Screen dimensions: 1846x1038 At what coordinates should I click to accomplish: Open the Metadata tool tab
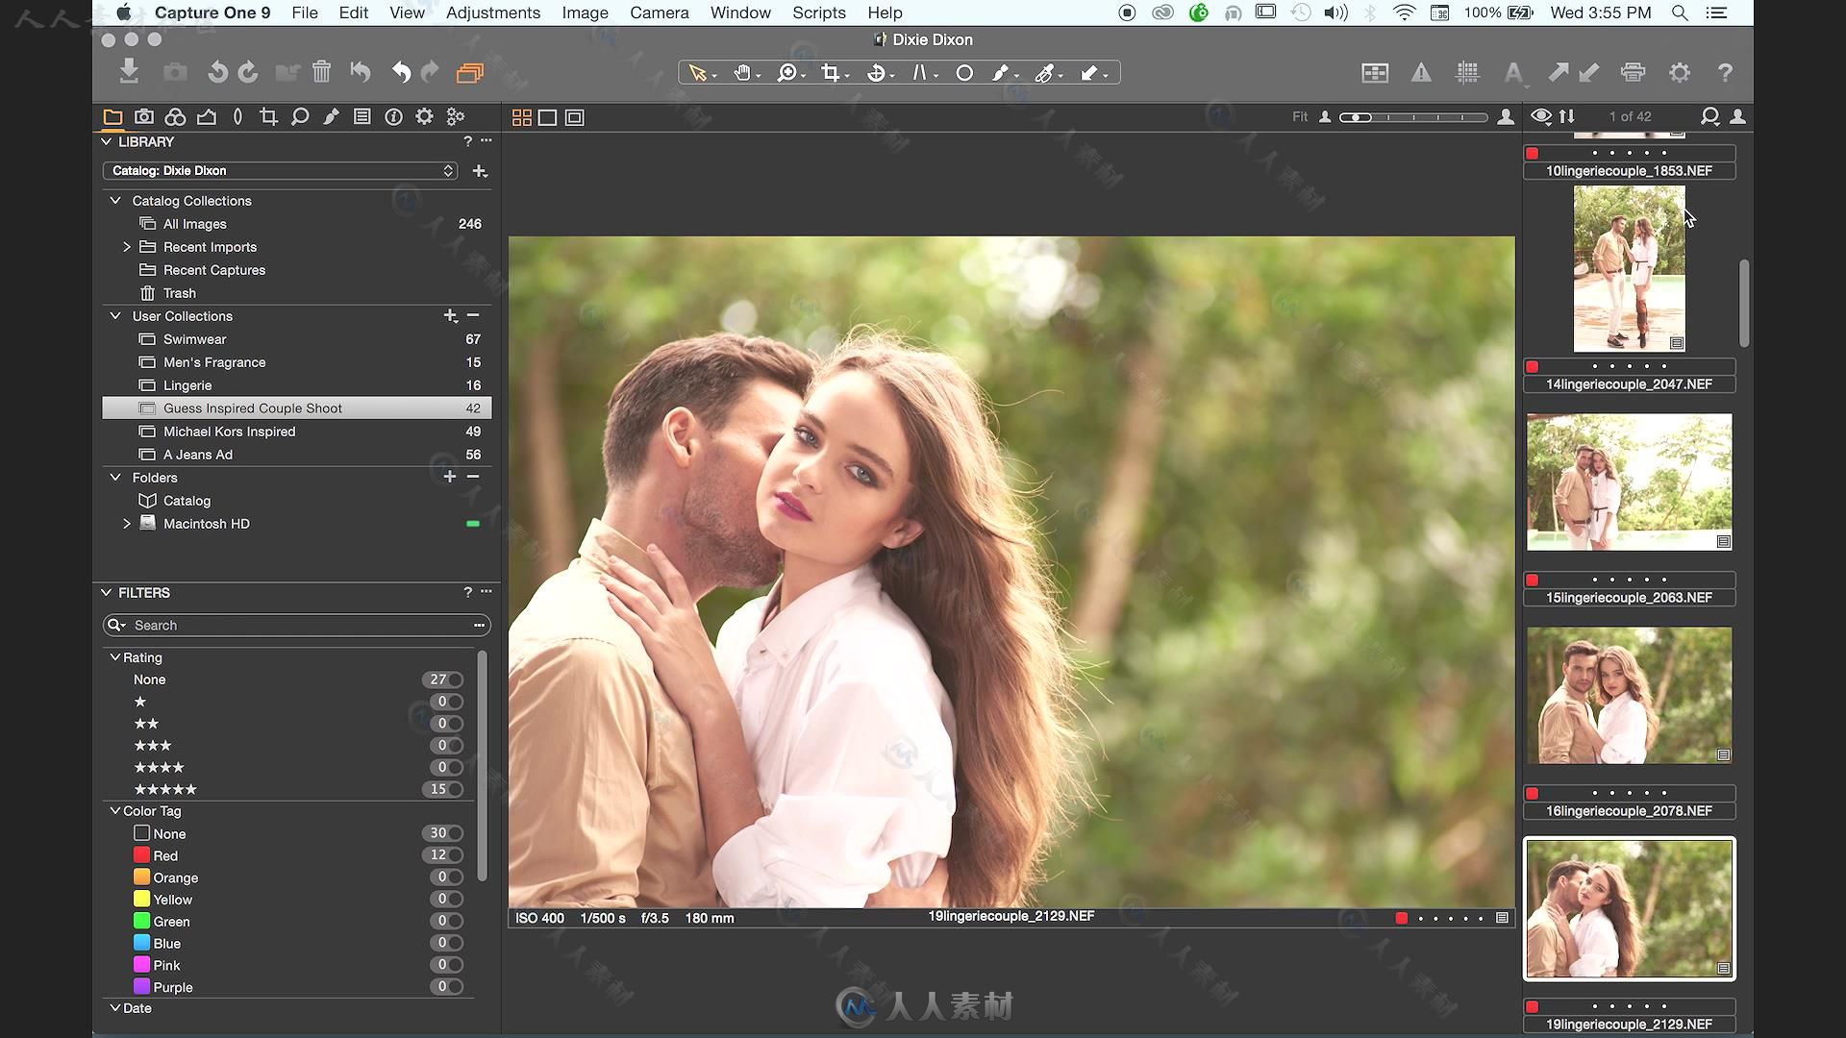393,117
